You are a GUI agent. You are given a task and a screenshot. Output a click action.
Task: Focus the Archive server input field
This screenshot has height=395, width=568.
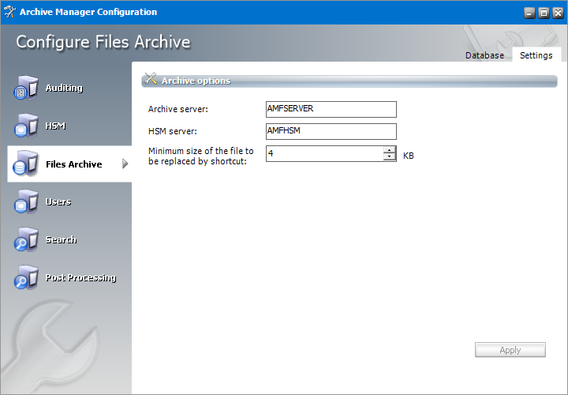331,109
